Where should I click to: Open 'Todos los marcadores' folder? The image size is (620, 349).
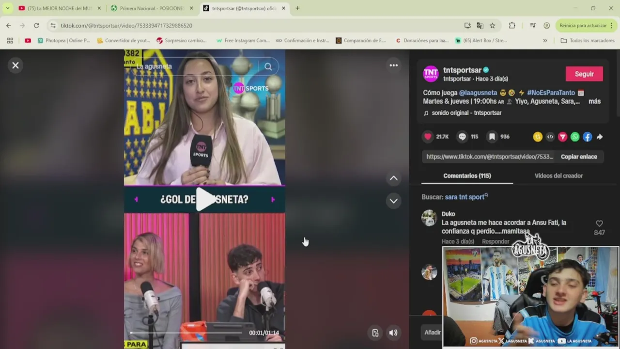point(588,41)
